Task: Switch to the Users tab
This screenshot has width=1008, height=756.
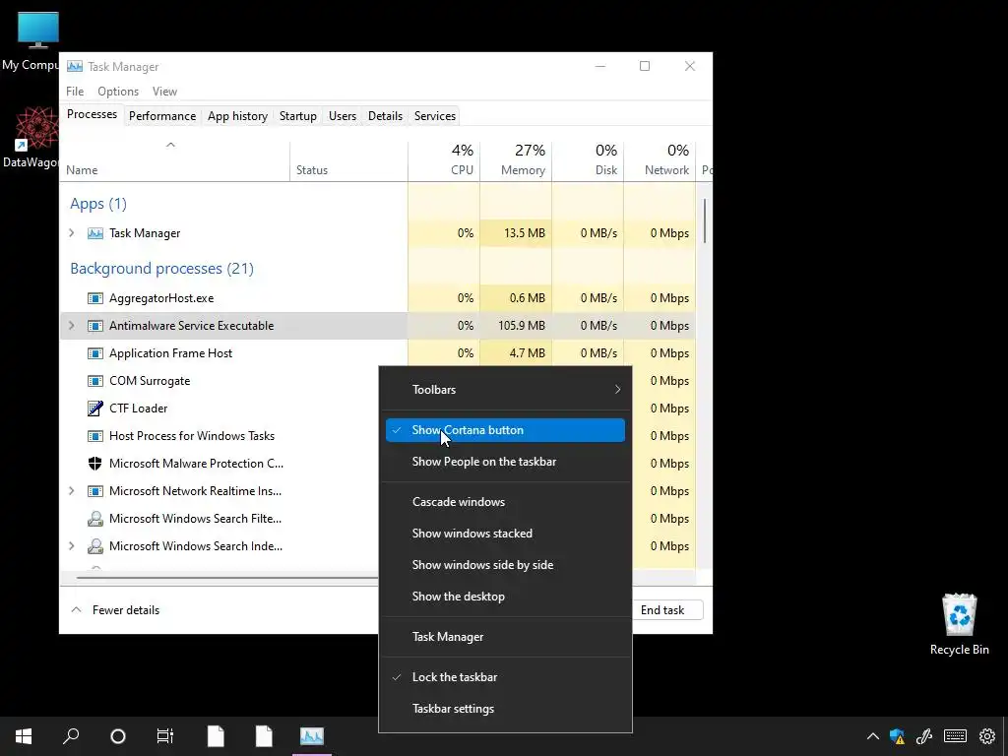Action: point(342,116)
